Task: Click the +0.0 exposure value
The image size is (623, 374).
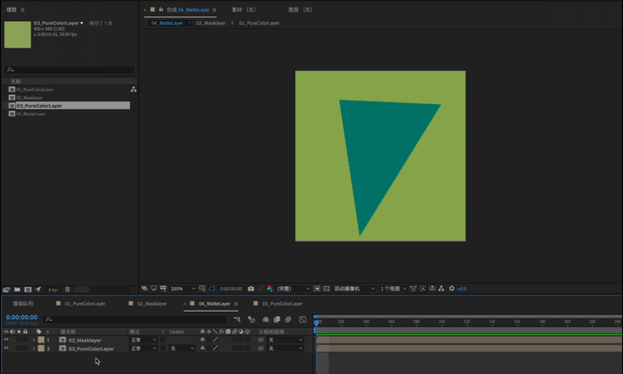Action: click(462, 289)
